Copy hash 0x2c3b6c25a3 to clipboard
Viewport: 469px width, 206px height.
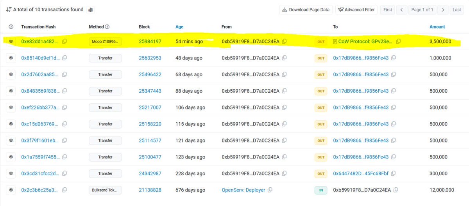click(64, 190)
